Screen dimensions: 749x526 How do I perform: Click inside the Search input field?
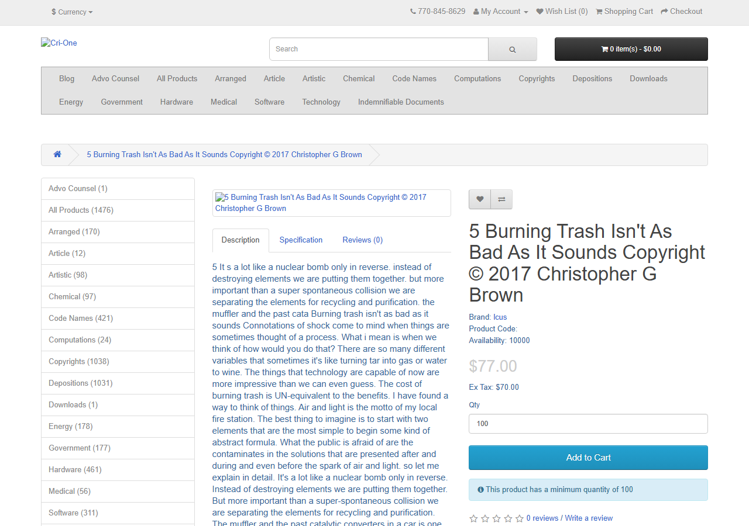(379, 49)
